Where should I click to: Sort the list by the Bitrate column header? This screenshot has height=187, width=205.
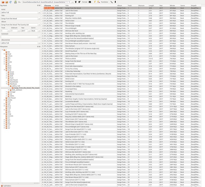click(x=175, y=6)
